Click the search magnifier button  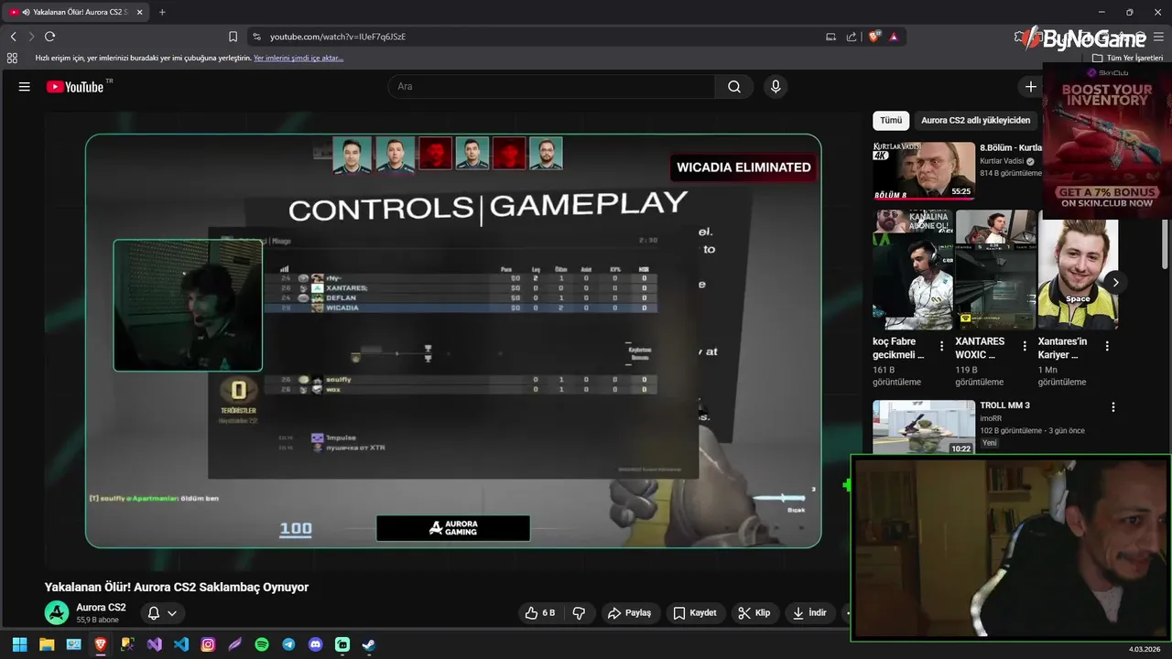coord(734,87)
